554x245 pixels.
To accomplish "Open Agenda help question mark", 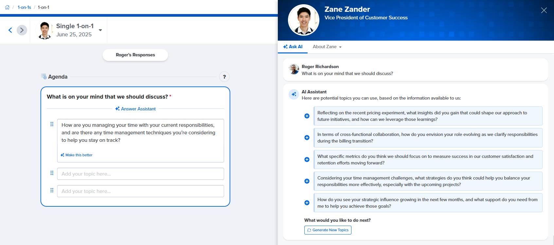I will click(224, 77).
